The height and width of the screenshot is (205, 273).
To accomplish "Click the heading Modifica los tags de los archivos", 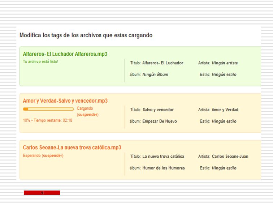I will pyautogui.click(x=86, y=35).
